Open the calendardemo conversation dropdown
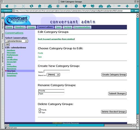The width and height of the screenshot is (140, 130). point(17,41)
